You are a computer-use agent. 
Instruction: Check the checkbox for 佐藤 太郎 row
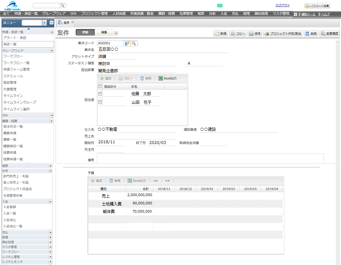coord(100,94)
